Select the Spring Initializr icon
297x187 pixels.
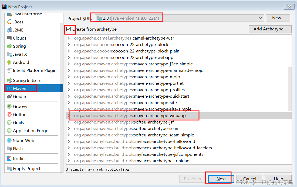(x=9, y=80)
